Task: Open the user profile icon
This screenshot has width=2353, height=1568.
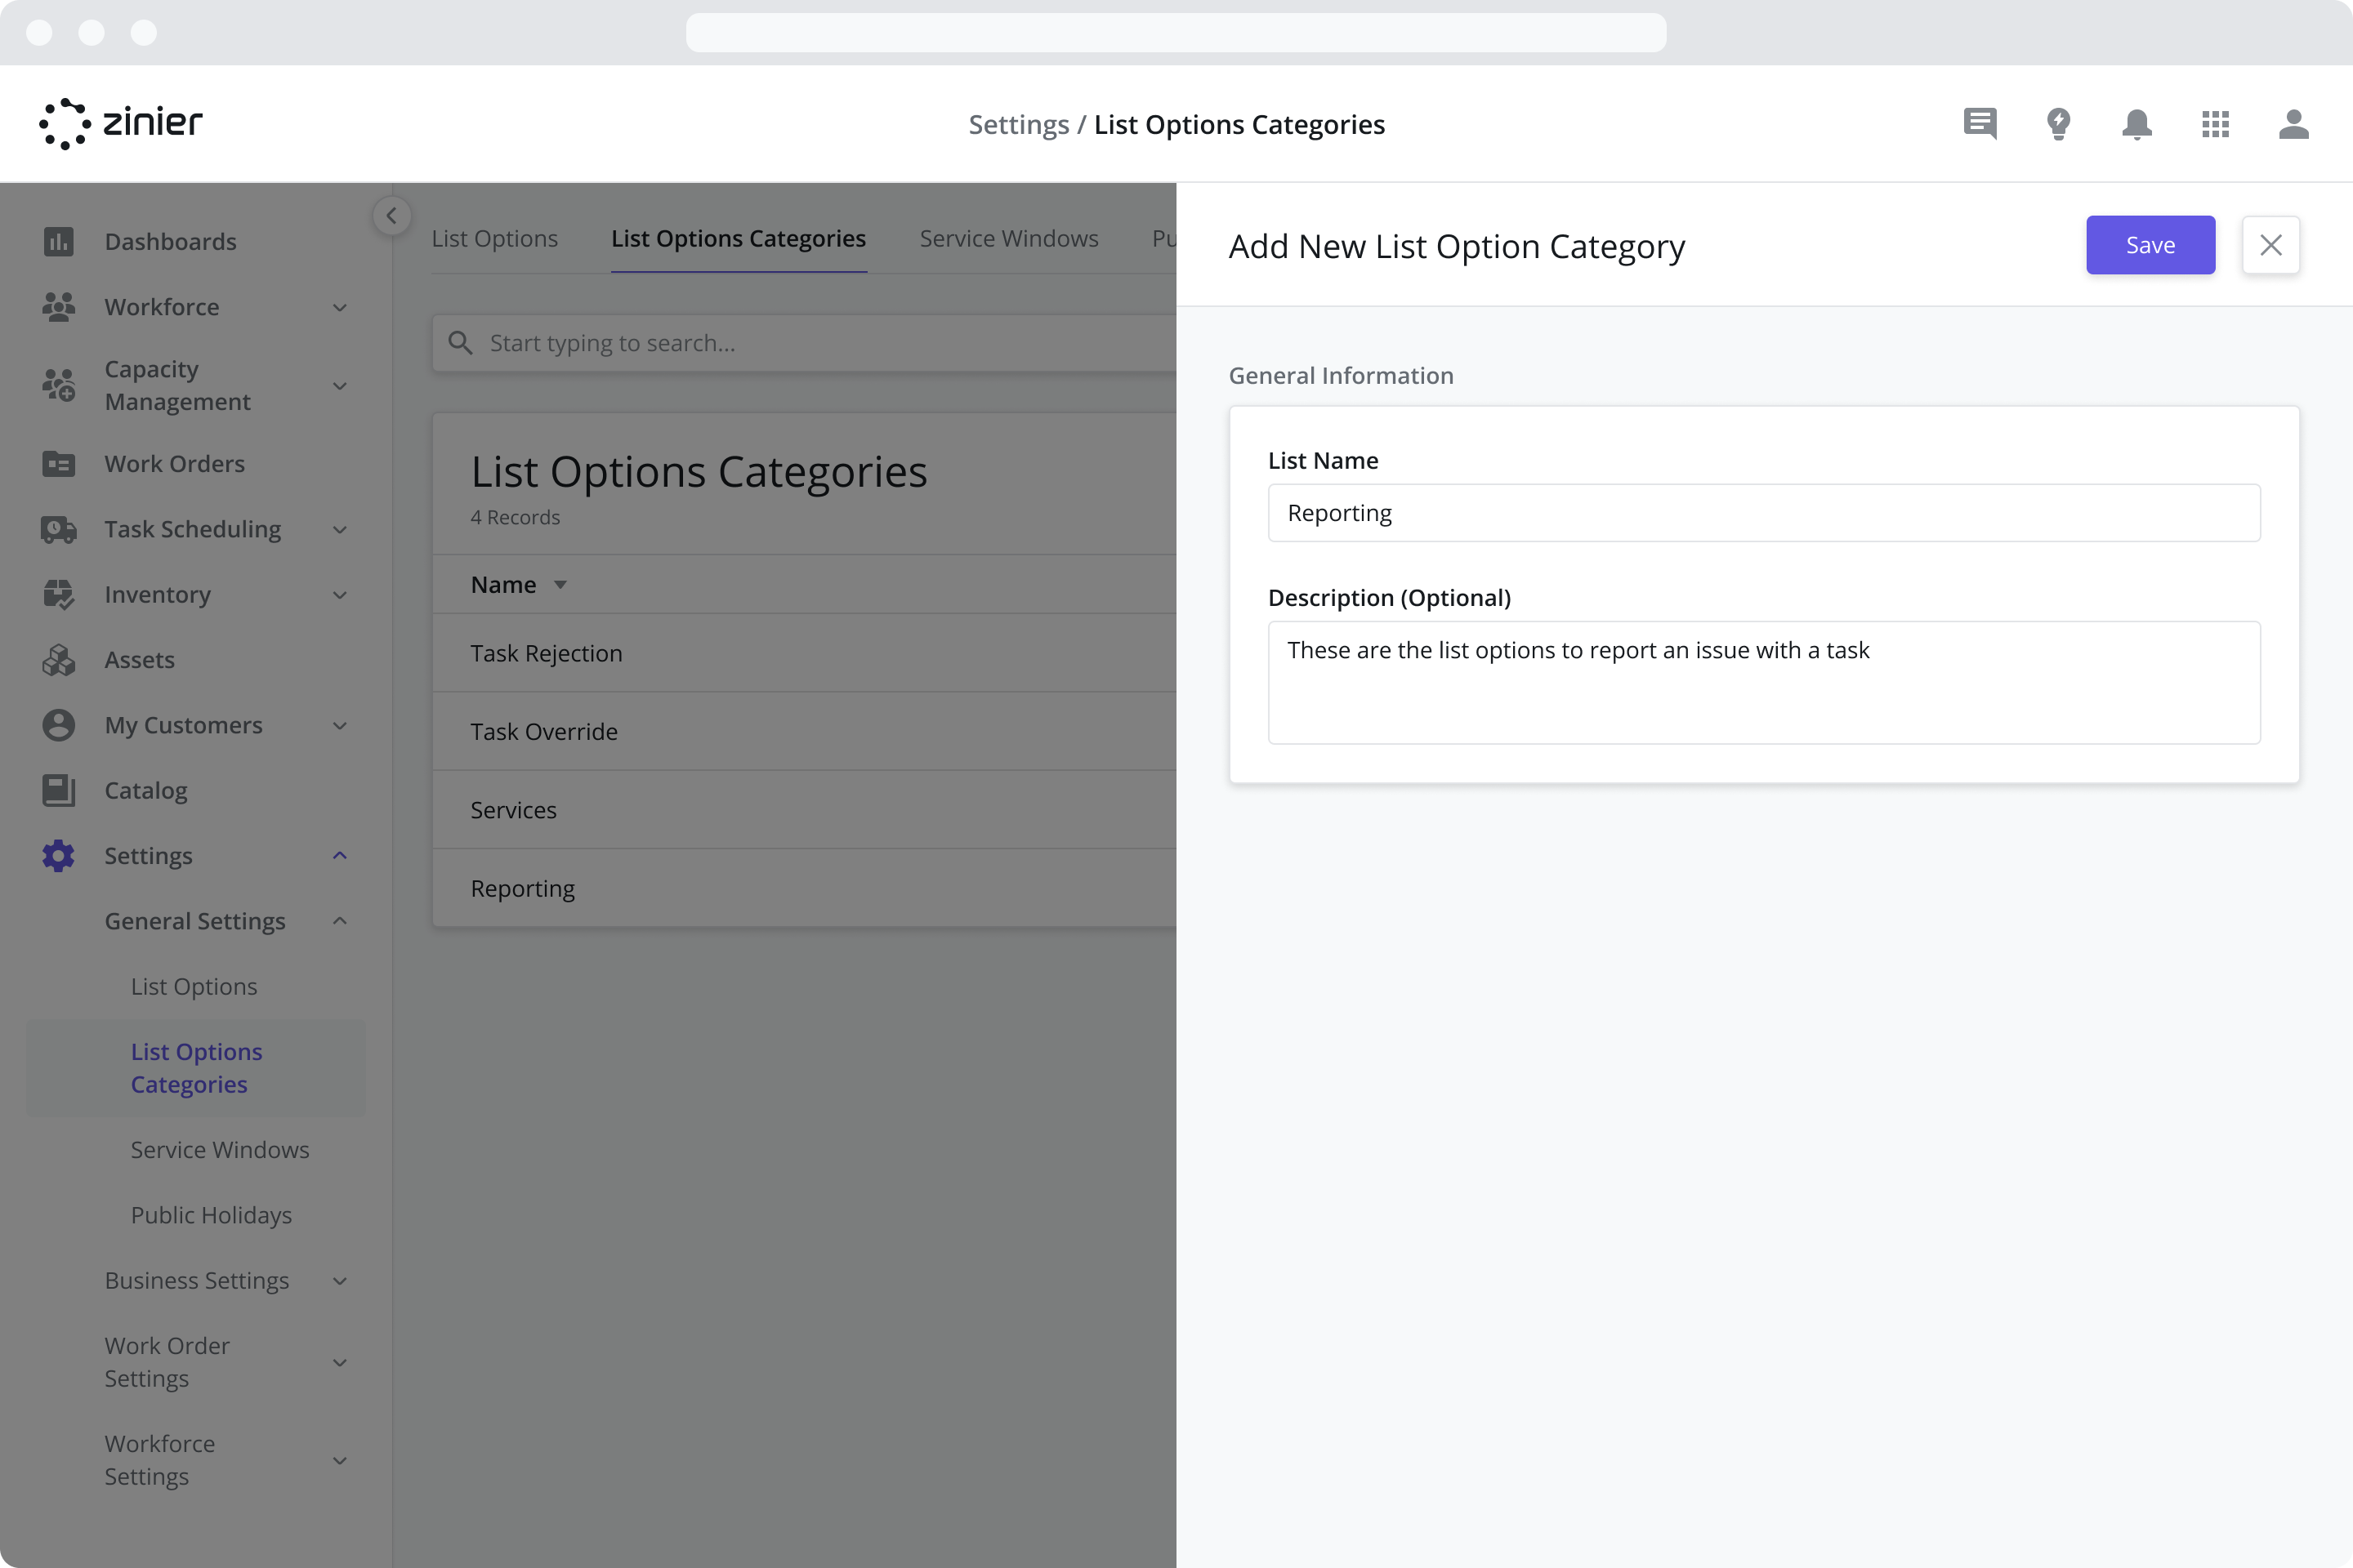Action: pyautogui.click(x=2293, y=124)
